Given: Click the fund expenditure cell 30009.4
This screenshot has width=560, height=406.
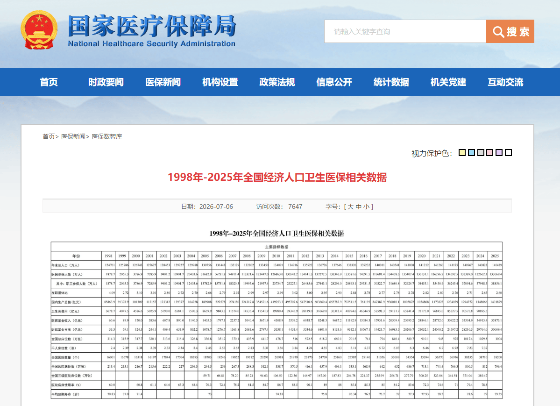Looking at the screenshot, I should (x=496, y=329).
